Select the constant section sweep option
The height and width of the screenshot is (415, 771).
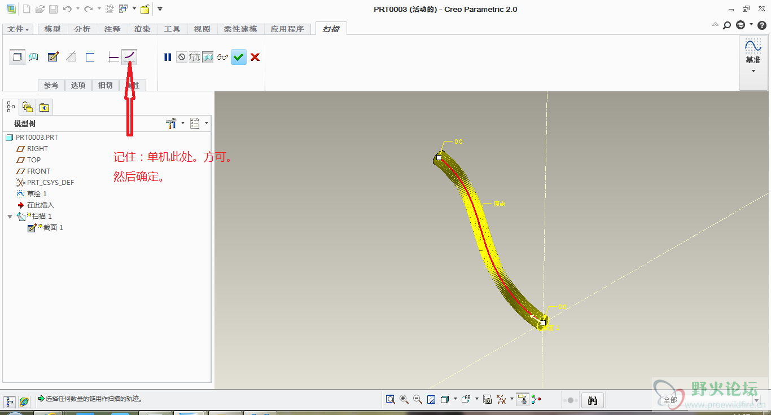[113, 57]
